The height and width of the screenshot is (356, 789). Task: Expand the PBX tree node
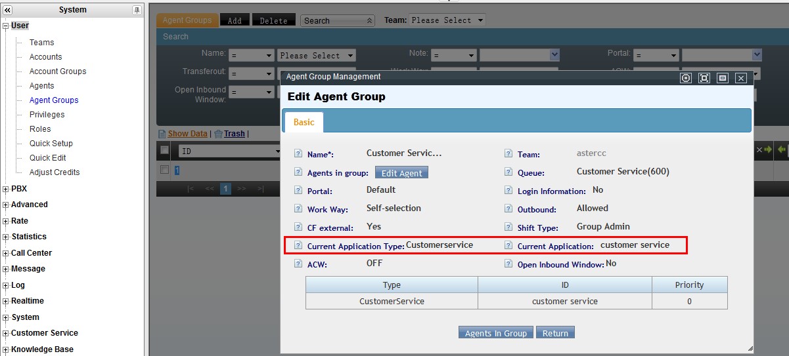tap(6, 189)
